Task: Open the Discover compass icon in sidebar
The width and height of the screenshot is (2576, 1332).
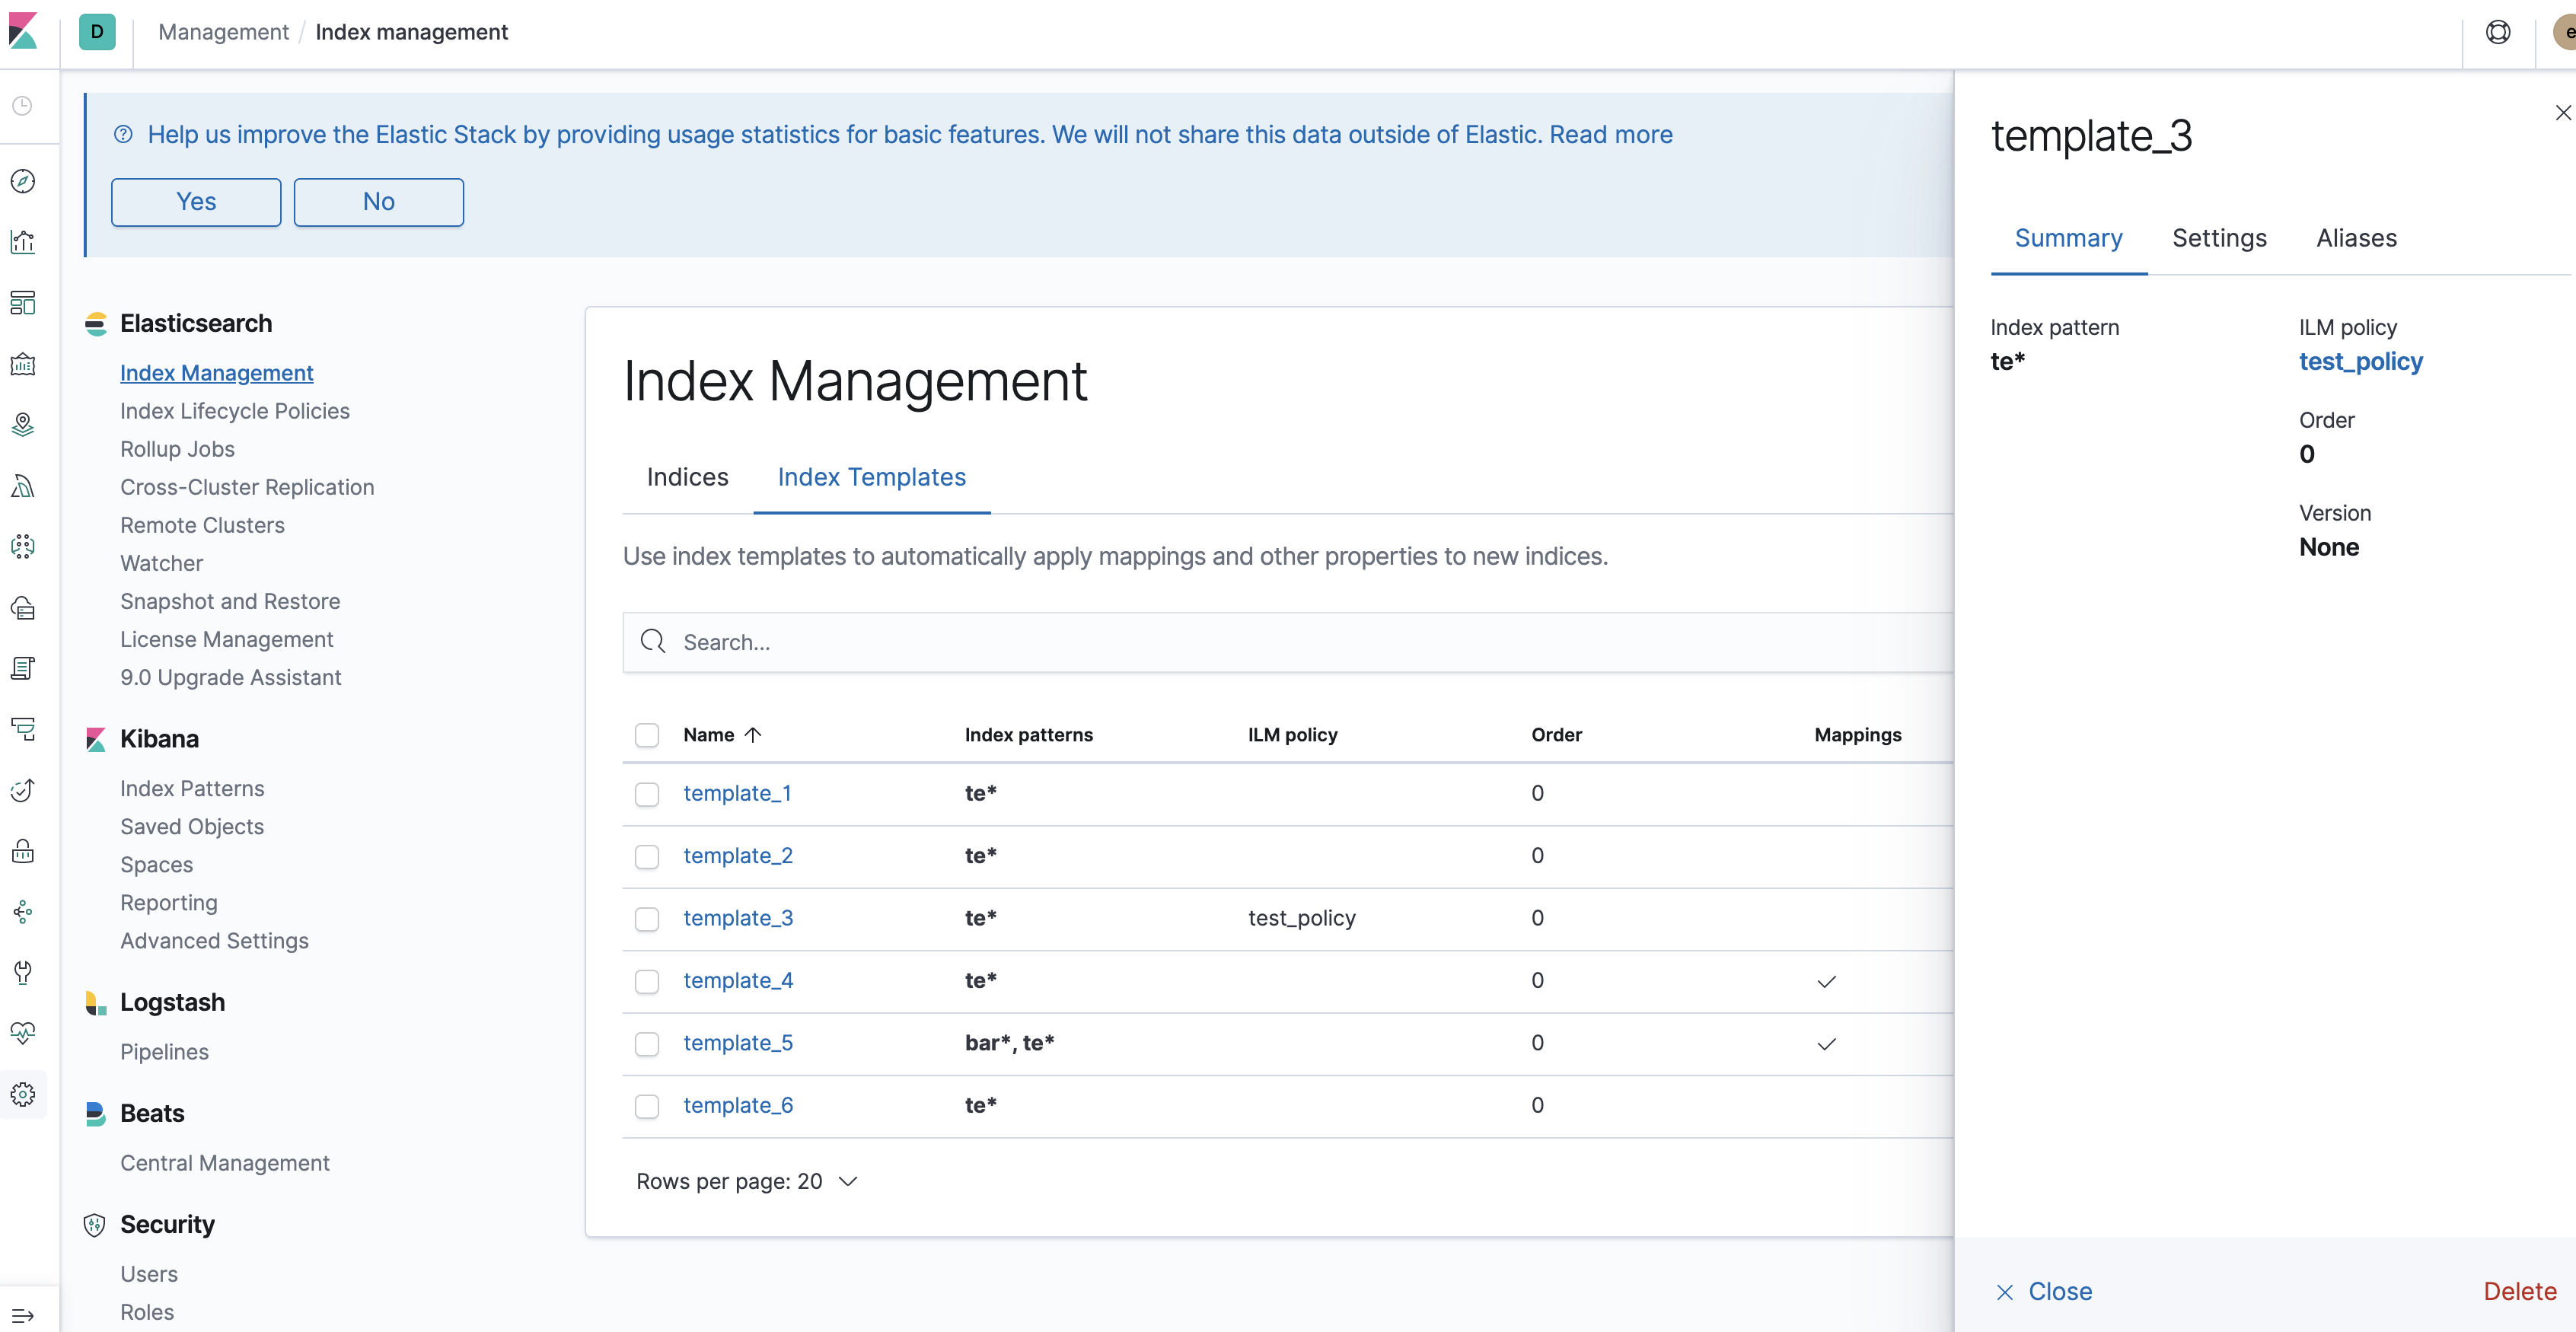Action: [x=23, y=181]
